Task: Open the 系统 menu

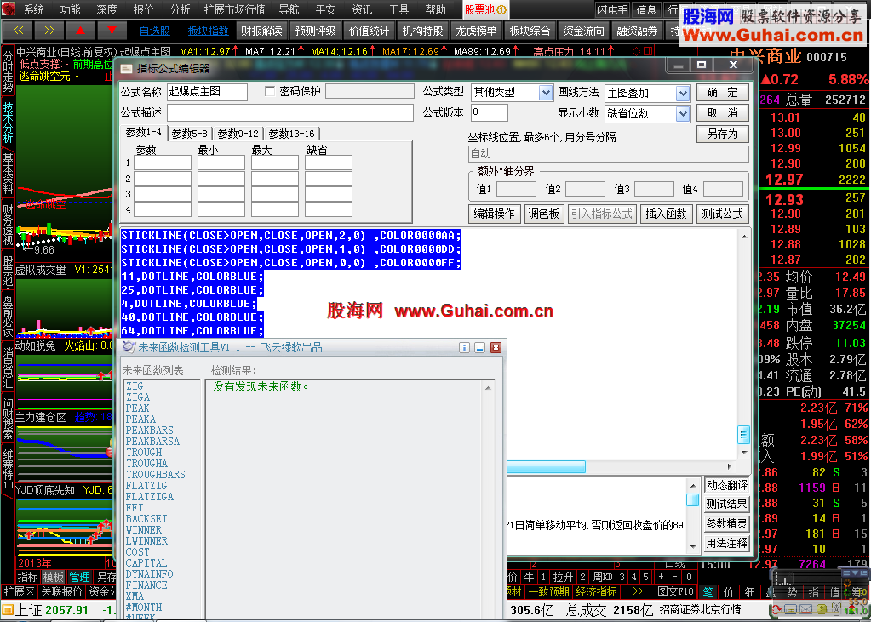Action: click(x=33, y=9)
